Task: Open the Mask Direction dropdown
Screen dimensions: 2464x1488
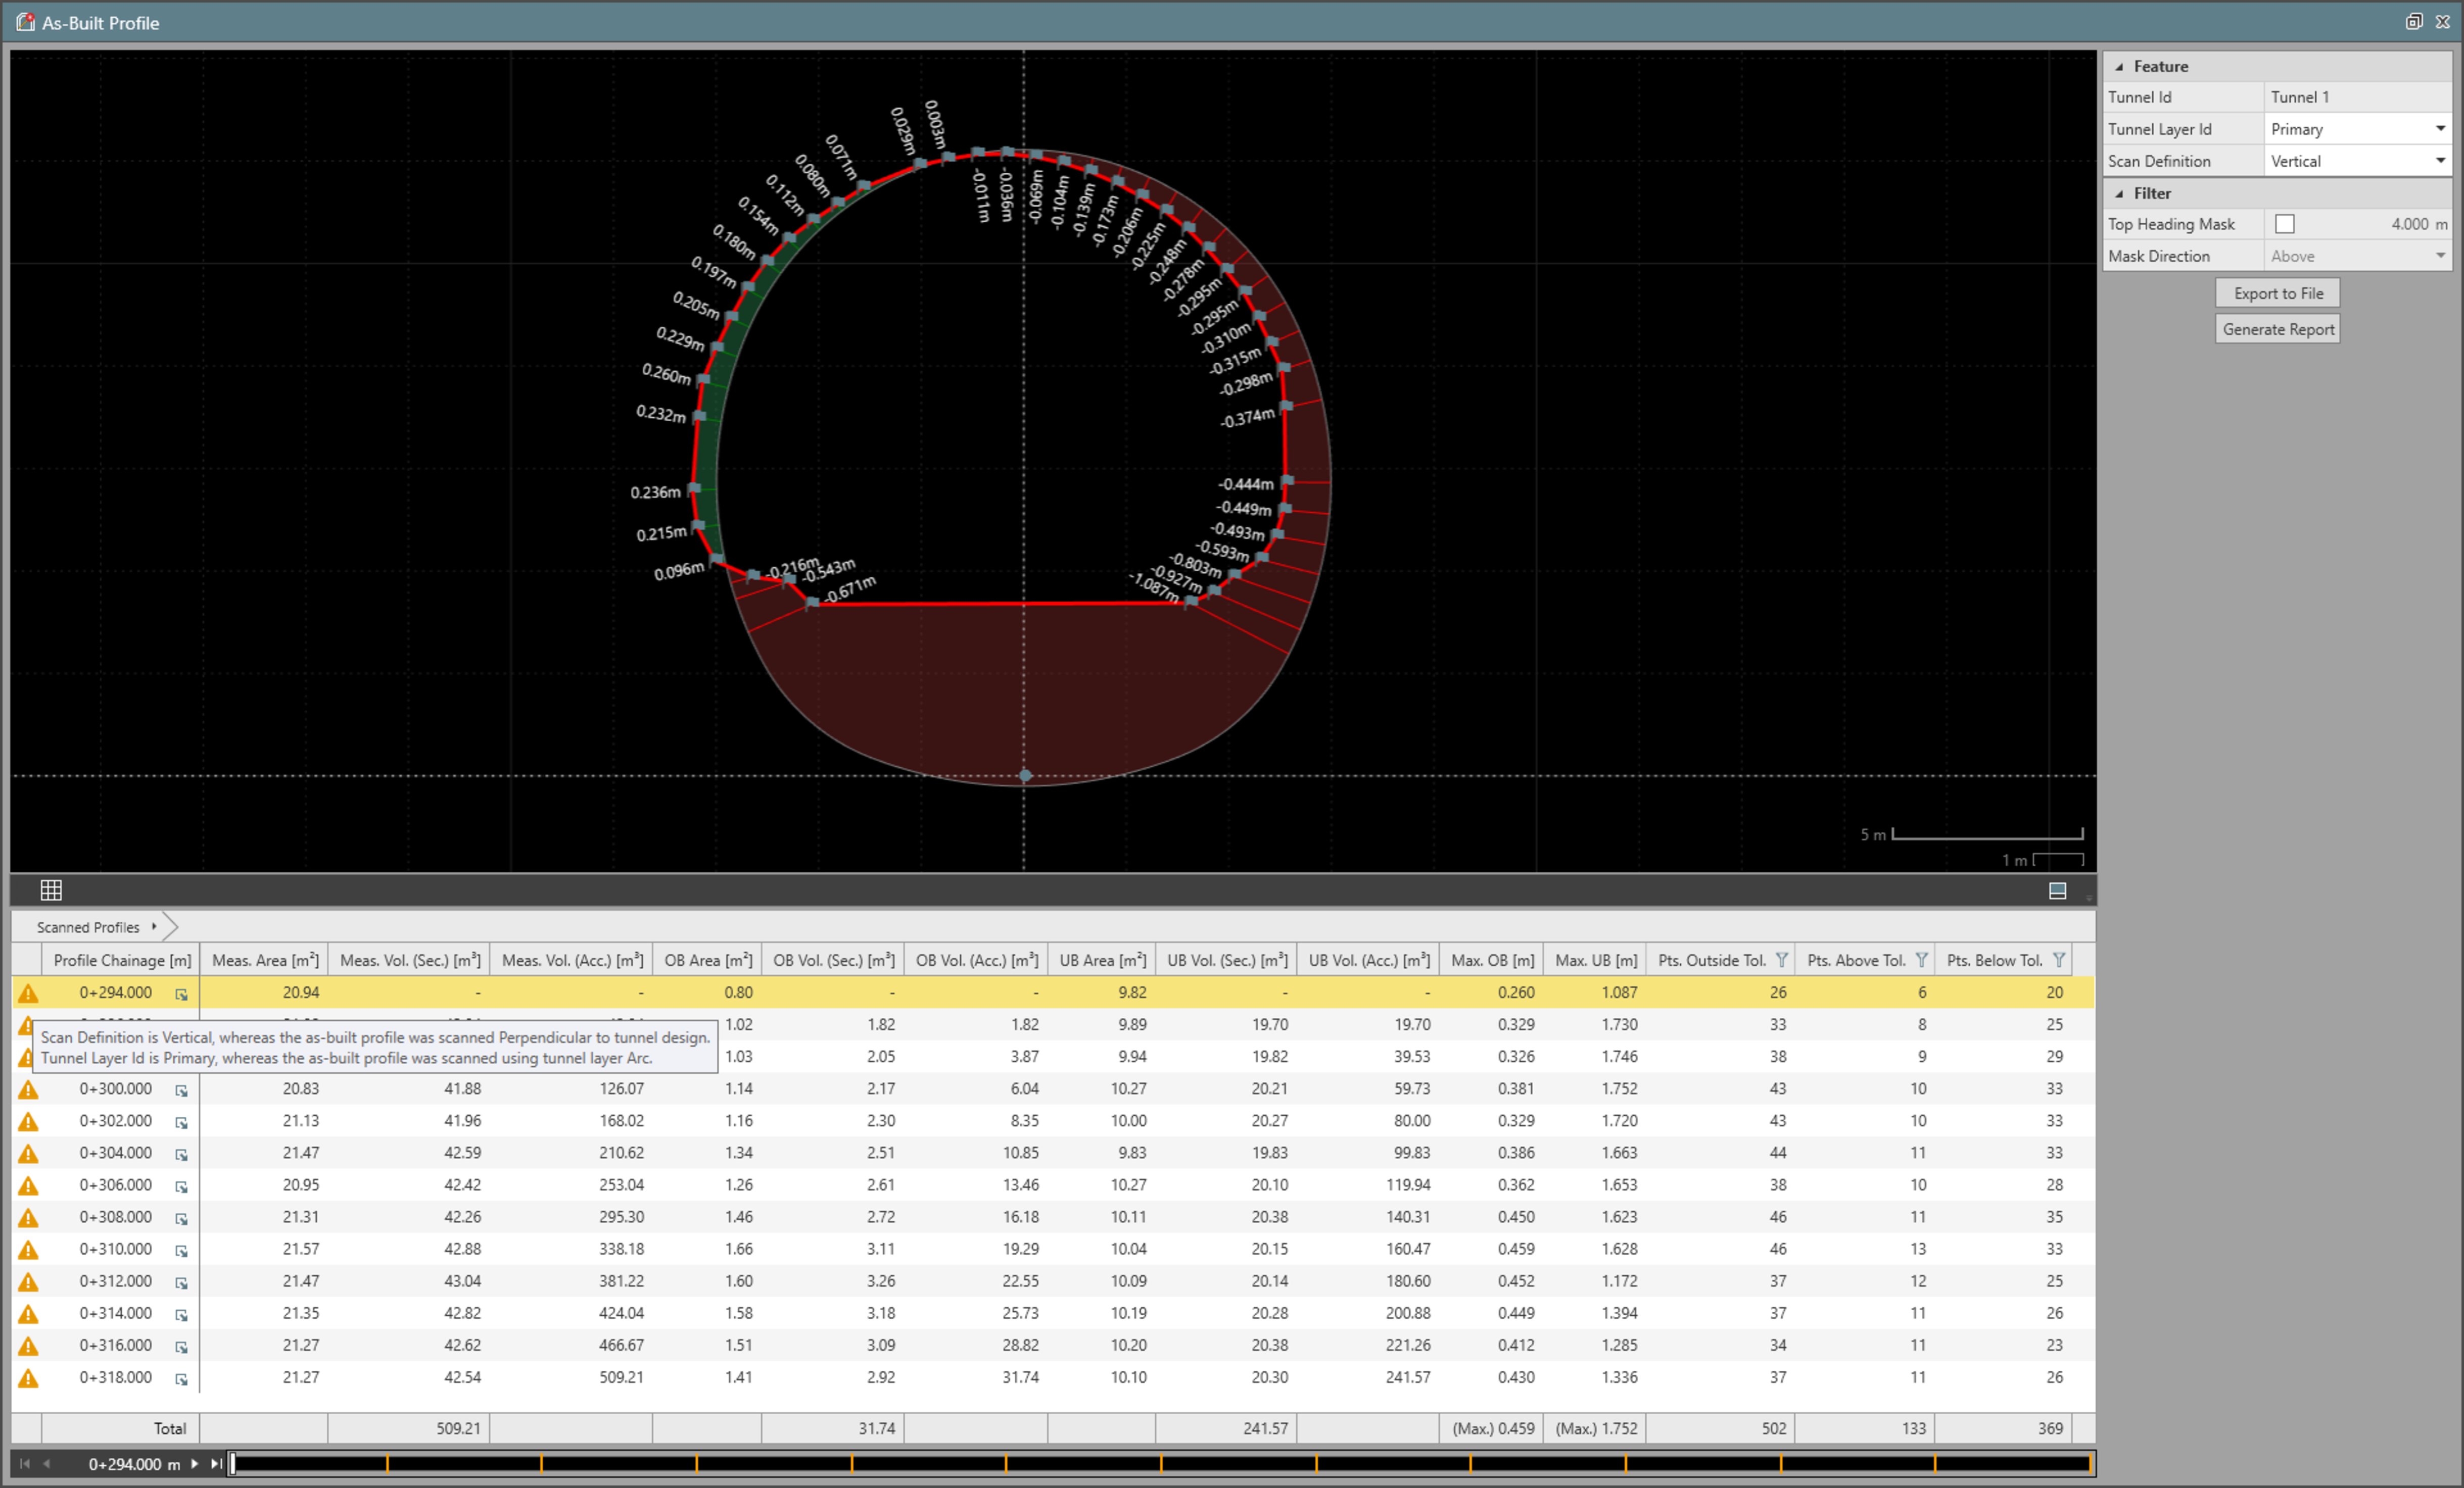Action: click(2440, 256)
